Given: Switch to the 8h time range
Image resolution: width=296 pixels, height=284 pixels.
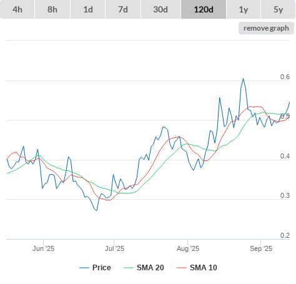Looking at the screenshot, I should 52,9.
